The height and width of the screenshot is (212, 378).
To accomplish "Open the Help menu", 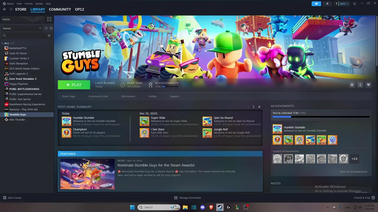I will pos(48,4).
